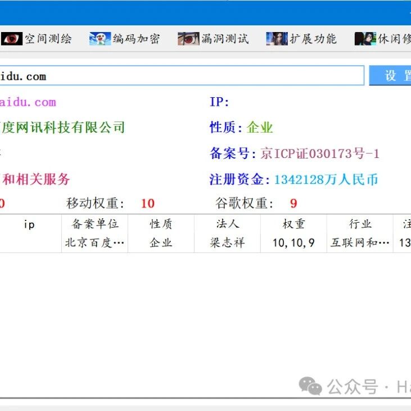The height and width of the screenshot is (411, 411).
Task: Click the green 度网讯科技有限公司 company name
Action: click(62, 128)
